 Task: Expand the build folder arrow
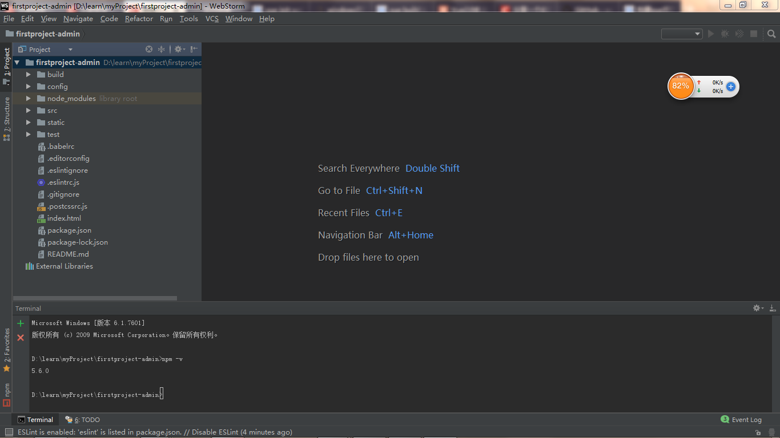tap(29, 75)
